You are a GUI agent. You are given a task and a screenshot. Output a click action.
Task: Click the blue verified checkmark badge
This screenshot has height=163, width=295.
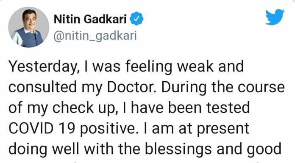coord(137,19)
